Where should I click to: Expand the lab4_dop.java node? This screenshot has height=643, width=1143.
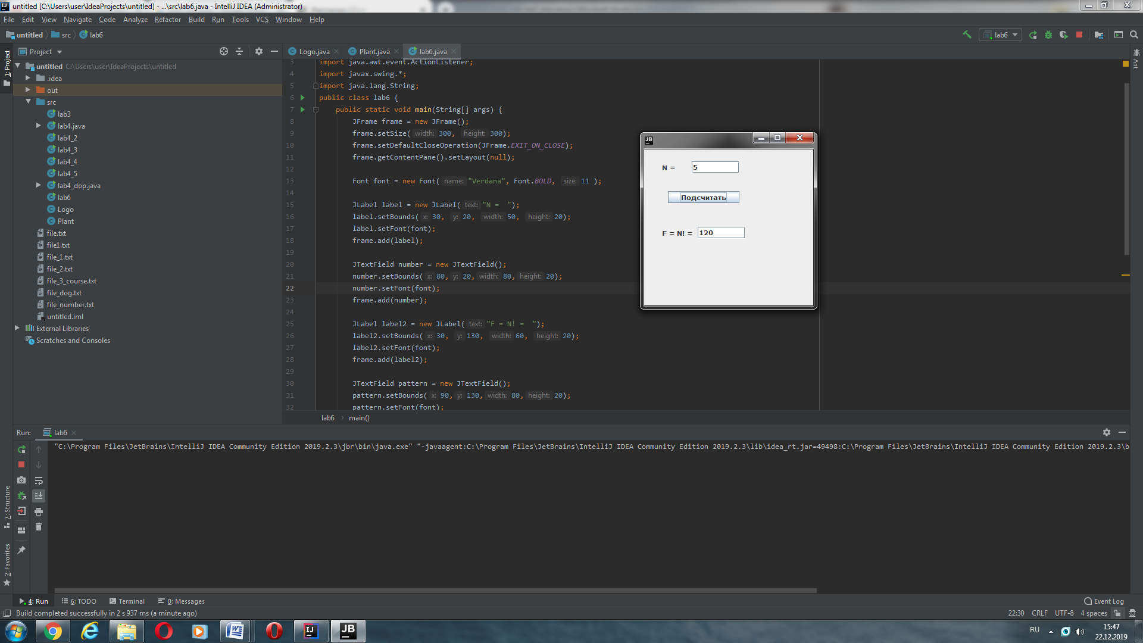38,185
